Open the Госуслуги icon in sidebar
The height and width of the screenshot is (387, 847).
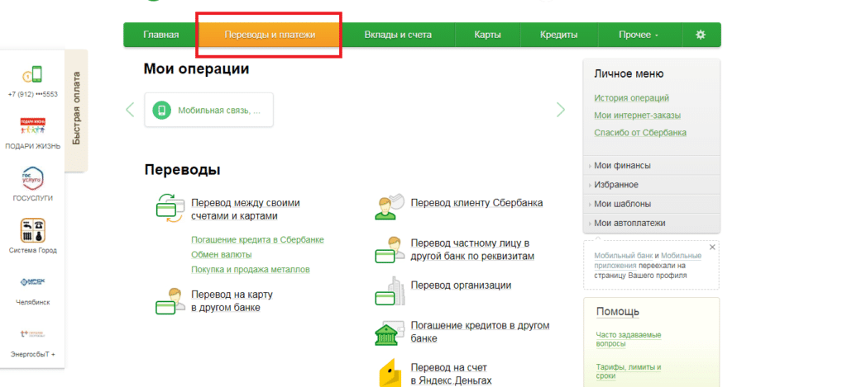pyautogui.click(x=32, y=178)
